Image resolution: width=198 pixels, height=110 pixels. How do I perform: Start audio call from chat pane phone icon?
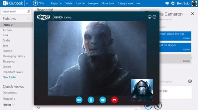click(158, 106)
